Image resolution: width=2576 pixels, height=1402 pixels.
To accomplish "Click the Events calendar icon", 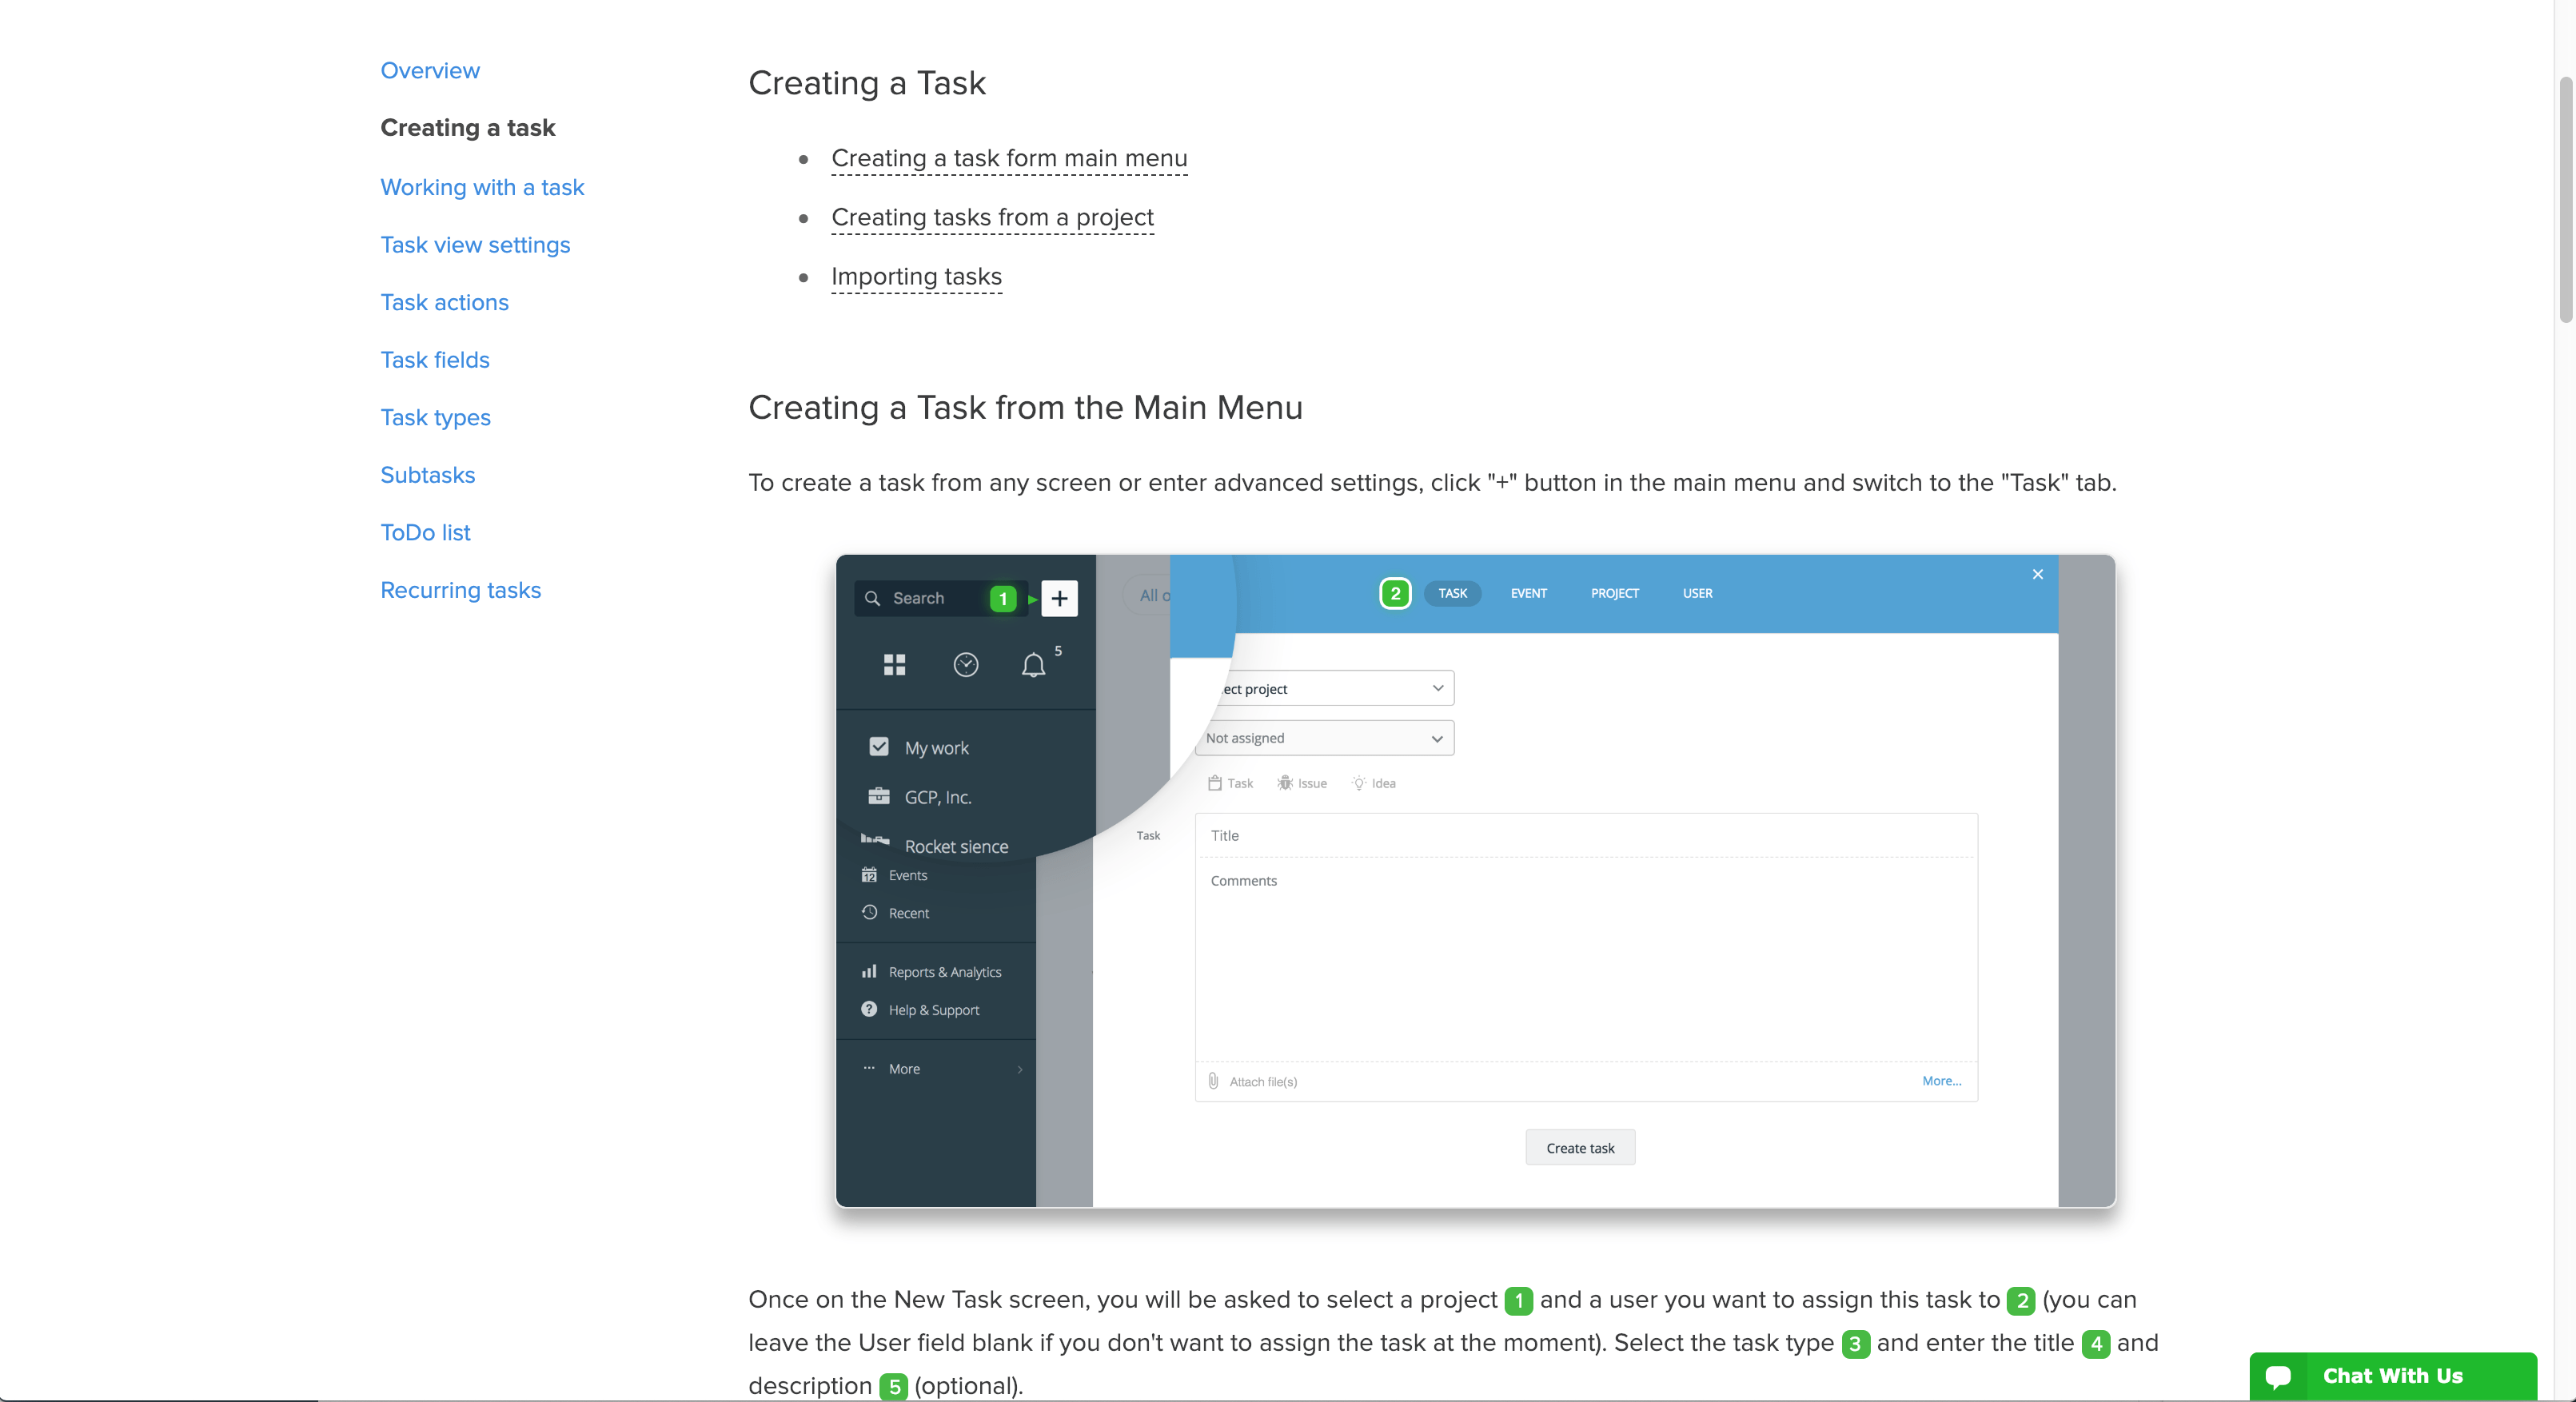I will (869, 875).
